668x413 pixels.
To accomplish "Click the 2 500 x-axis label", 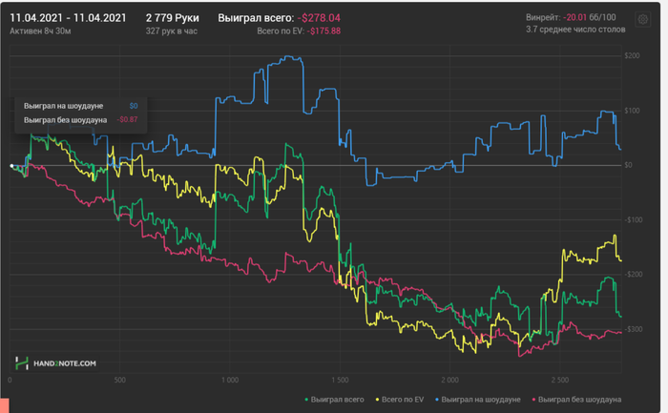I will pos(559,380).
